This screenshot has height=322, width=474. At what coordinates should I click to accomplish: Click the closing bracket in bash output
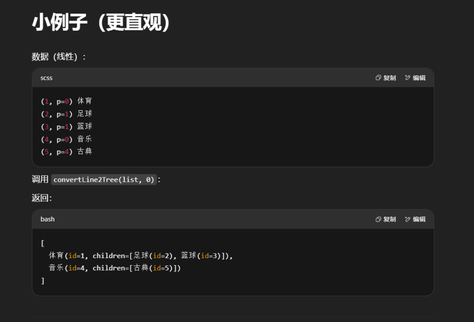click(x=43, y=281)
